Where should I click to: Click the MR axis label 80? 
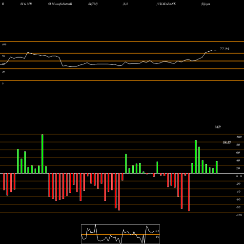(238, 145)
